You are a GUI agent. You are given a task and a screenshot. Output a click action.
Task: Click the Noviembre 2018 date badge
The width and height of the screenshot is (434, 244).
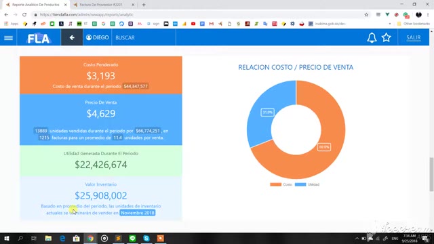point(138,213)
